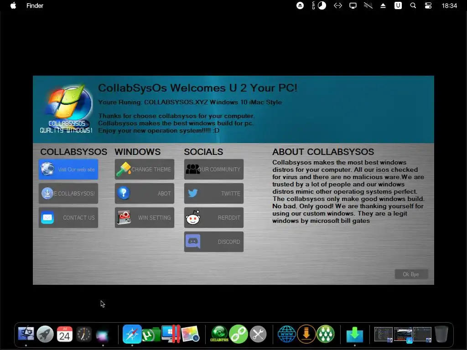Select middle window thumbnail in dock

click(x=403, y=335)
